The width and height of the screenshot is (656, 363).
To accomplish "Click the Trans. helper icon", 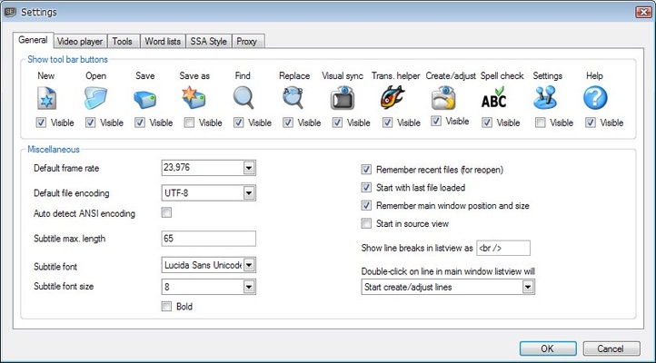I will pos(392,98).
